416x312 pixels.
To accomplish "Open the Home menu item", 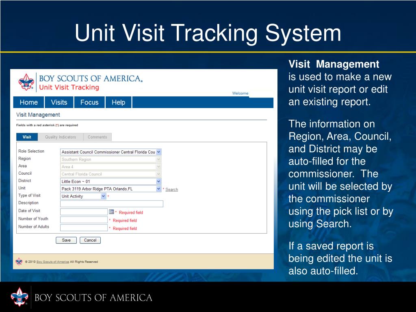I will [x=29, y=102].
